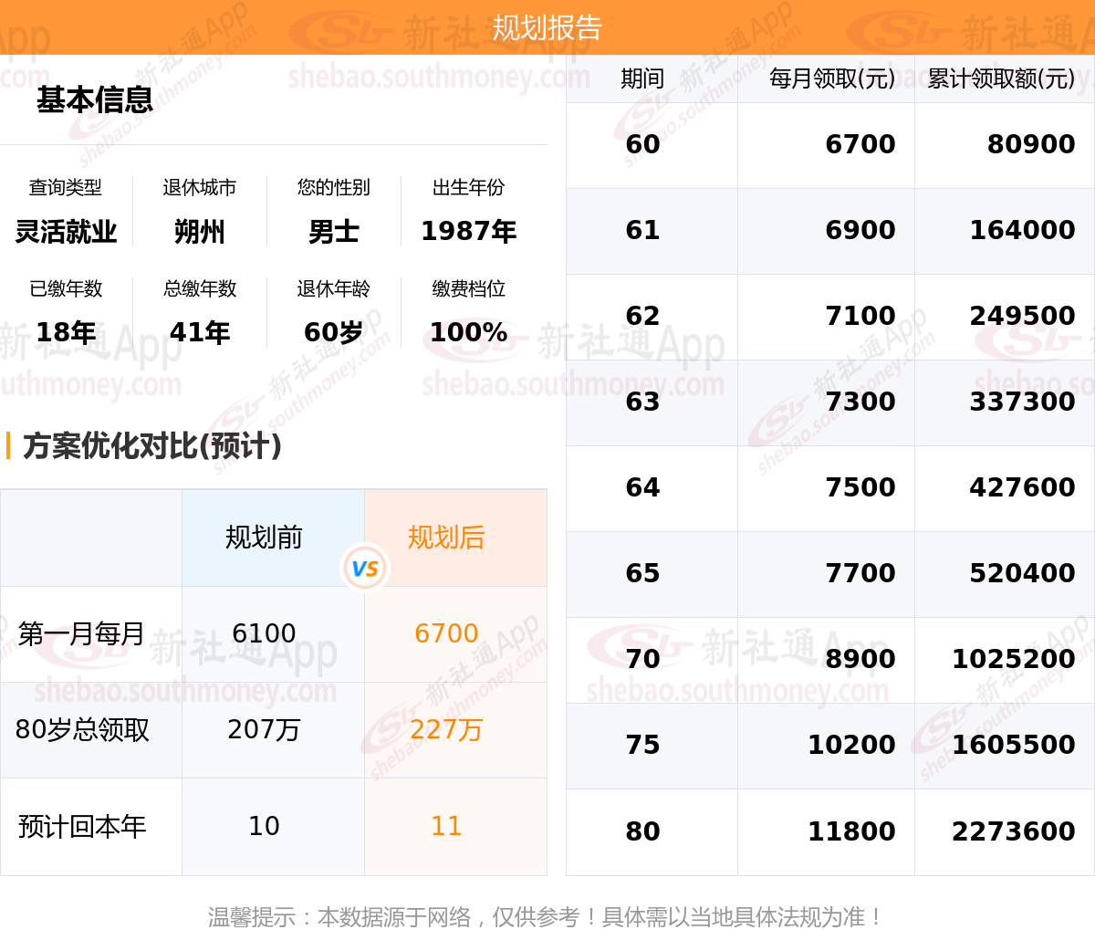Click the 总缴年数 label
The width and height of the screenshot is (1095, 930).
200,288
